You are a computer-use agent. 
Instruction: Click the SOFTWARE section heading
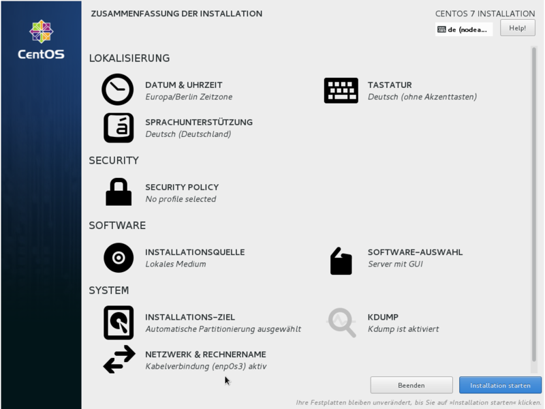[x=117, y=226]
